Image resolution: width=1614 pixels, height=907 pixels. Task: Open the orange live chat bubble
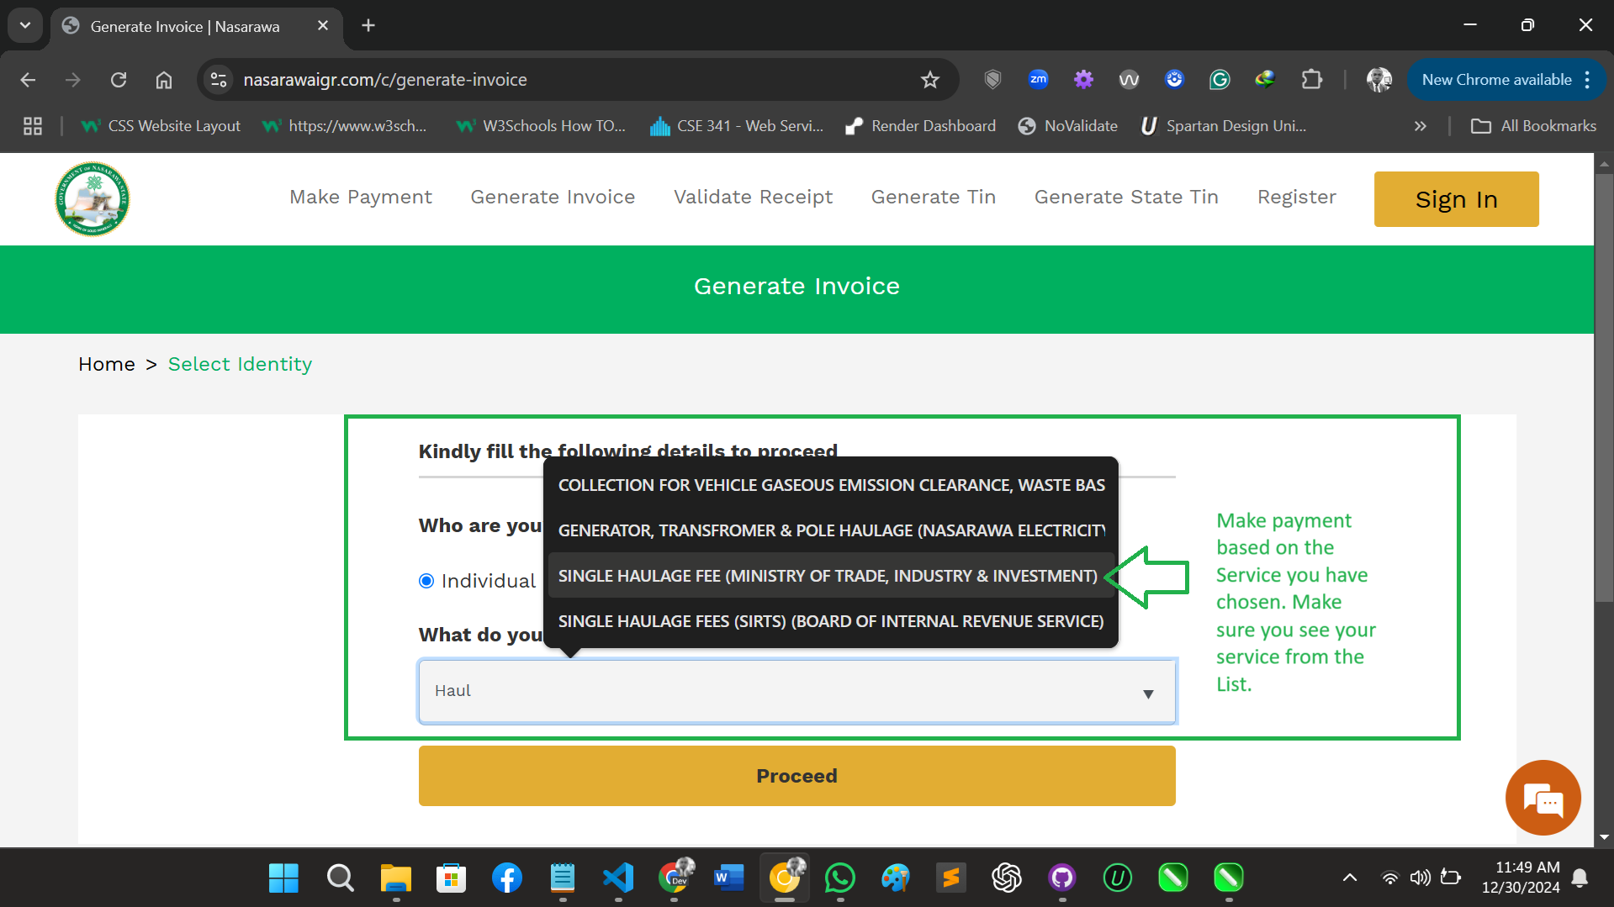tap(1543, 798)
